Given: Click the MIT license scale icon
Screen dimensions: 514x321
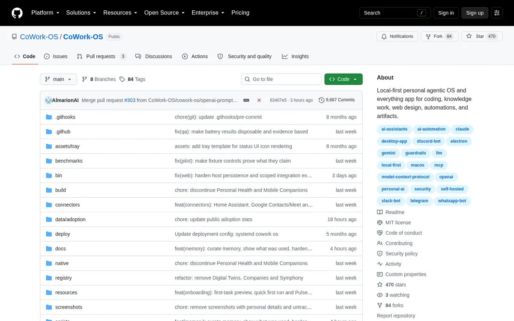Looking at the screenshot, I should 380,223.
